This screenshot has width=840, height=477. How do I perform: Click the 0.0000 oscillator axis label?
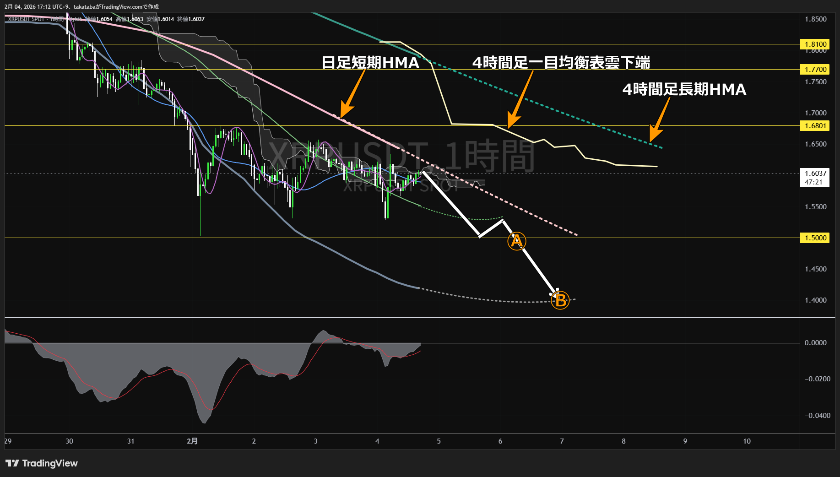coord(815,343)
